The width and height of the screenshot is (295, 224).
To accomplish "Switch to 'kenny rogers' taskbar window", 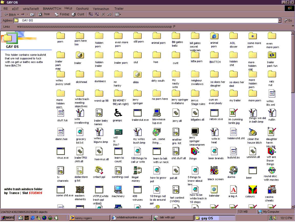I will point(89,218).
